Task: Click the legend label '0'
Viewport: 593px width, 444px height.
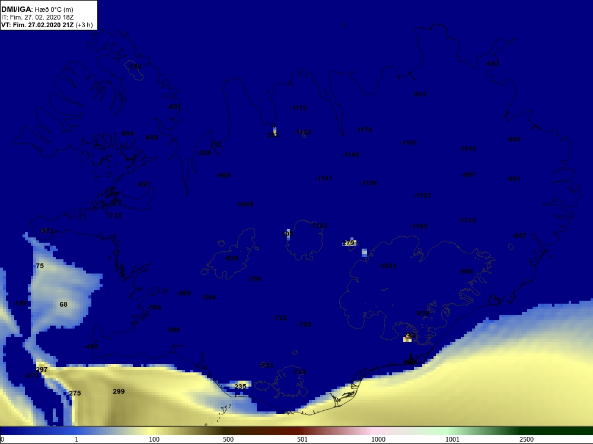Action: 2,439
